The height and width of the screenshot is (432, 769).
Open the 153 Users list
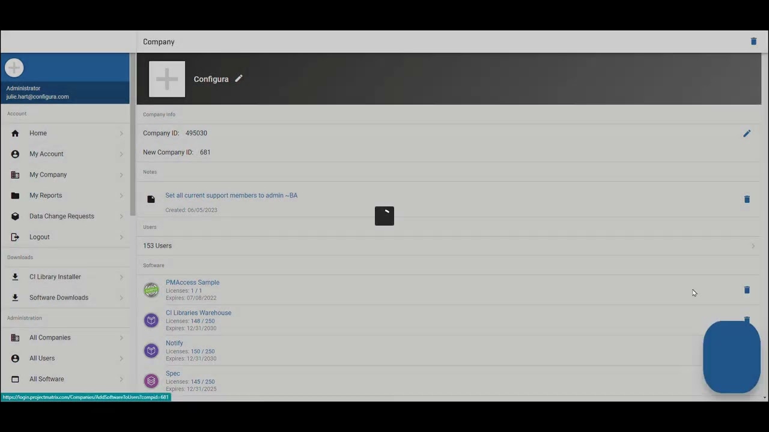(x=449, y=246)
